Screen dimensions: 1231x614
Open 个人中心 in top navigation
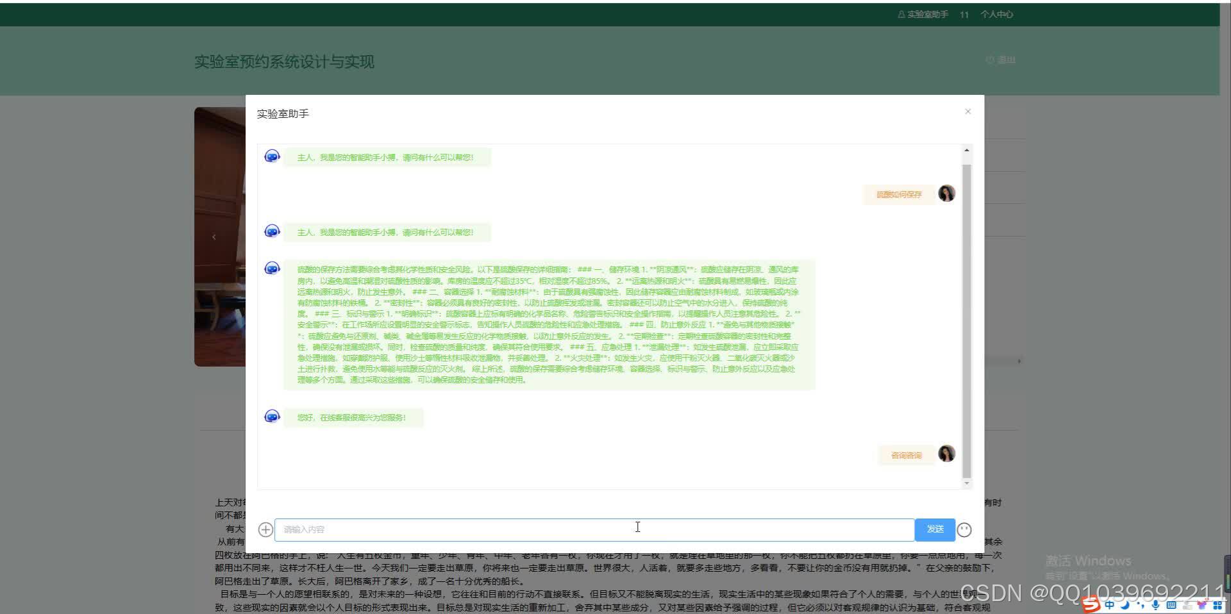[996, 14]
